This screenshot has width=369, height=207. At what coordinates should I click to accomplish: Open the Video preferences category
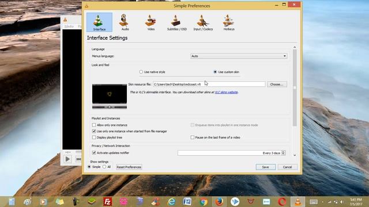(151, 22)
